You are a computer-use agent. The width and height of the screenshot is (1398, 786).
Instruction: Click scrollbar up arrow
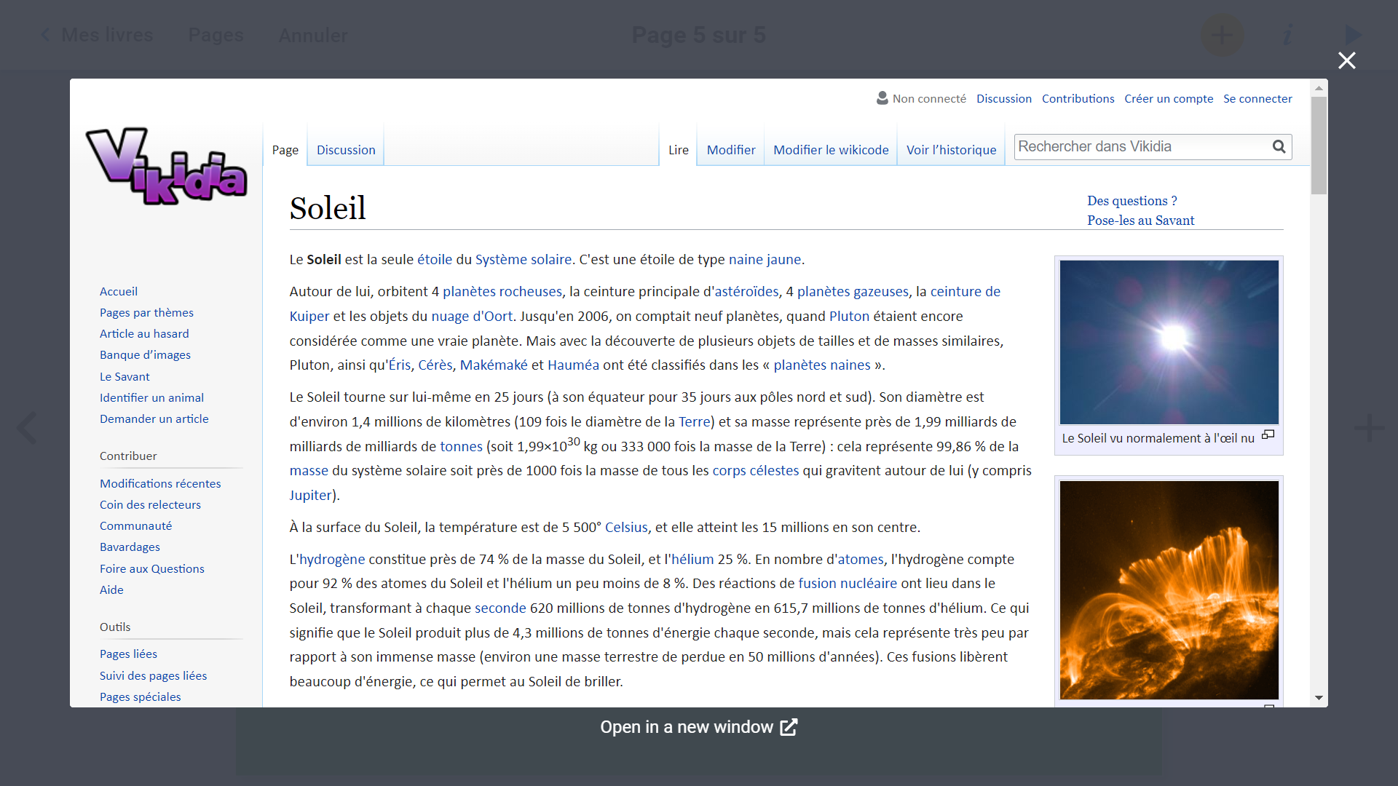(x=1319, y=88)
